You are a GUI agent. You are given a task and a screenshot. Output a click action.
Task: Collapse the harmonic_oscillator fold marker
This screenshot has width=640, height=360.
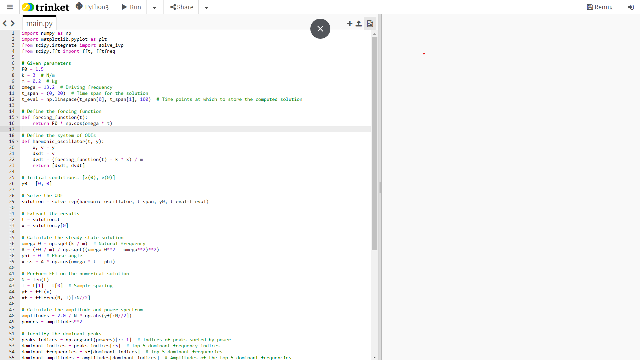point(17,141)
